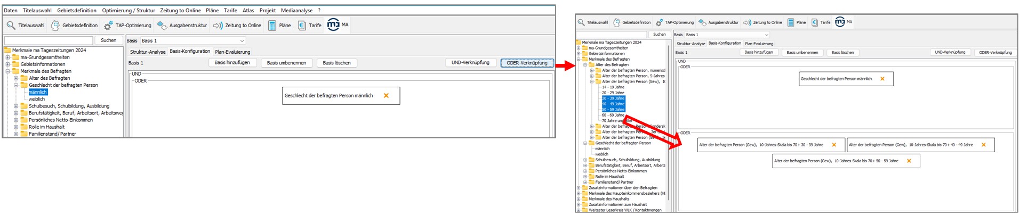This screenshot has width=1020, height=215.
Task: Expand 'Rolle im Haushalt' in left window tree
Action: coord(16,127)
